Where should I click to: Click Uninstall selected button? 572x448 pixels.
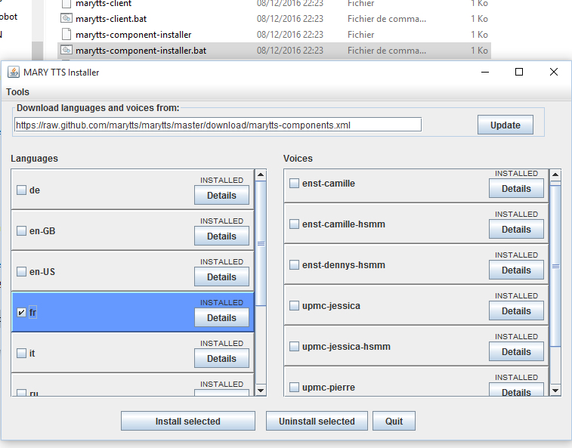[317, 422]
